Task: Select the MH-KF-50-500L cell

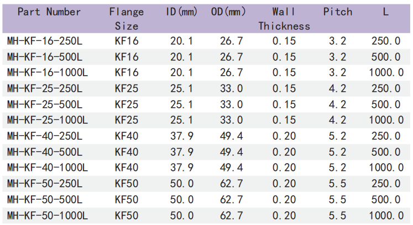Action: click(x=45, y=199)
